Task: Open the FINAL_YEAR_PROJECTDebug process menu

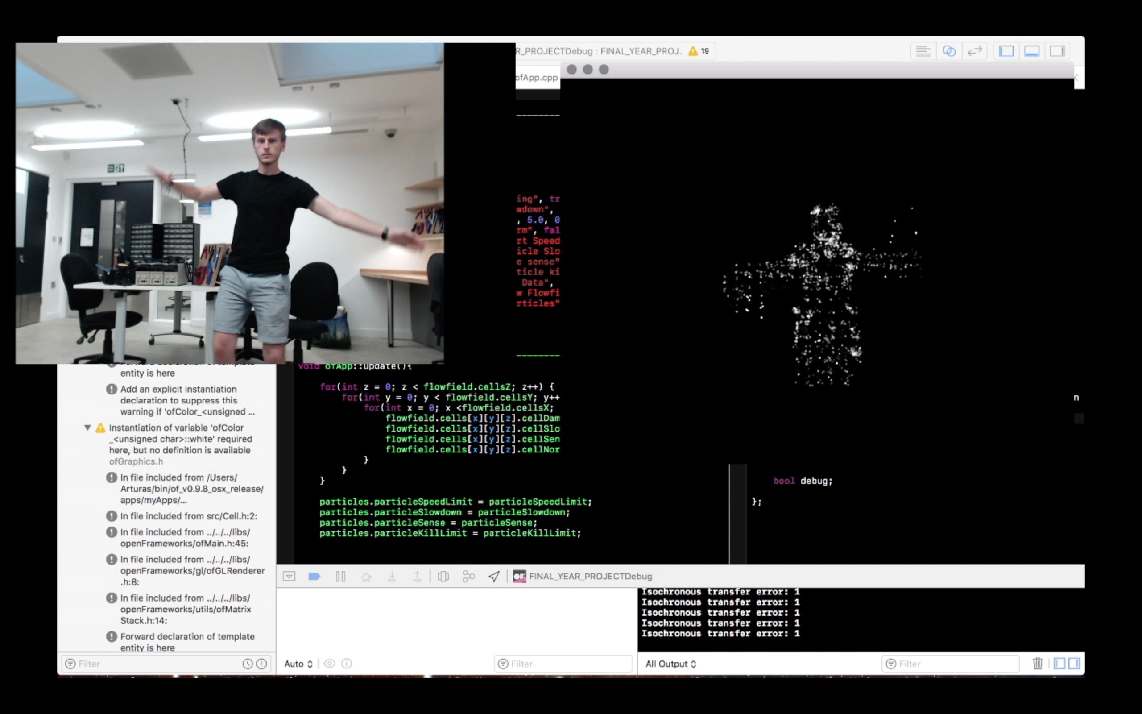Action: tap(583, 576)
